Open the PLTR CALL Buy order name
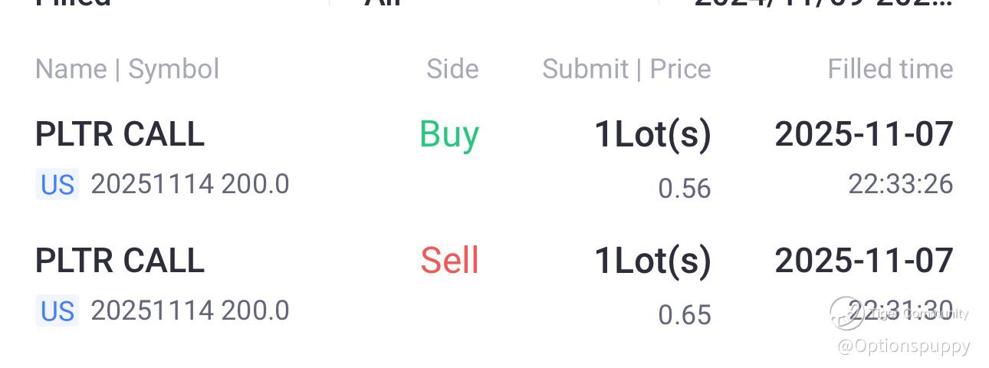The height and width of the screenshot is (368, 989). (120, 134)
